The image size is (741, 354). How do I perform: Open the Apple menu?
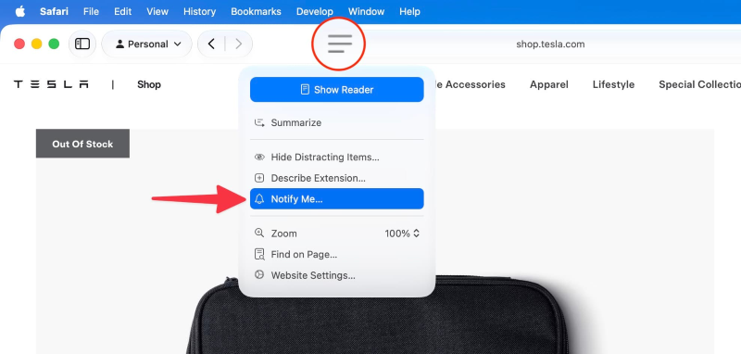pos(20,11)
